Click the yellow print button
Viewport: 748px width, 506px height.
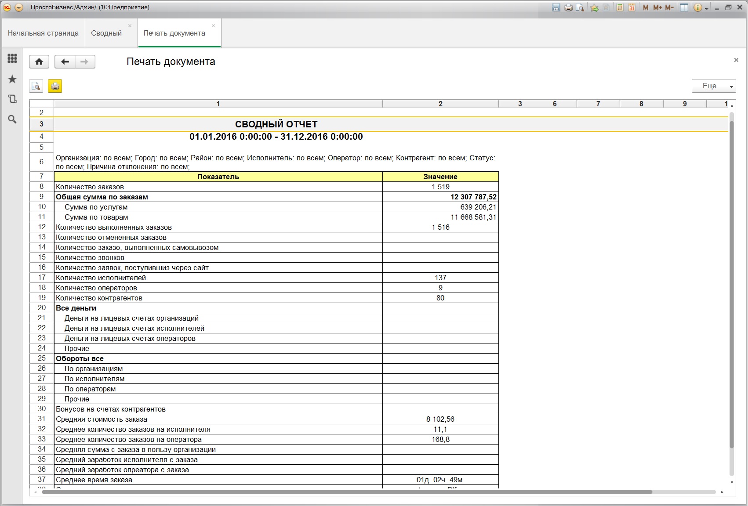[x=55, y=86]
